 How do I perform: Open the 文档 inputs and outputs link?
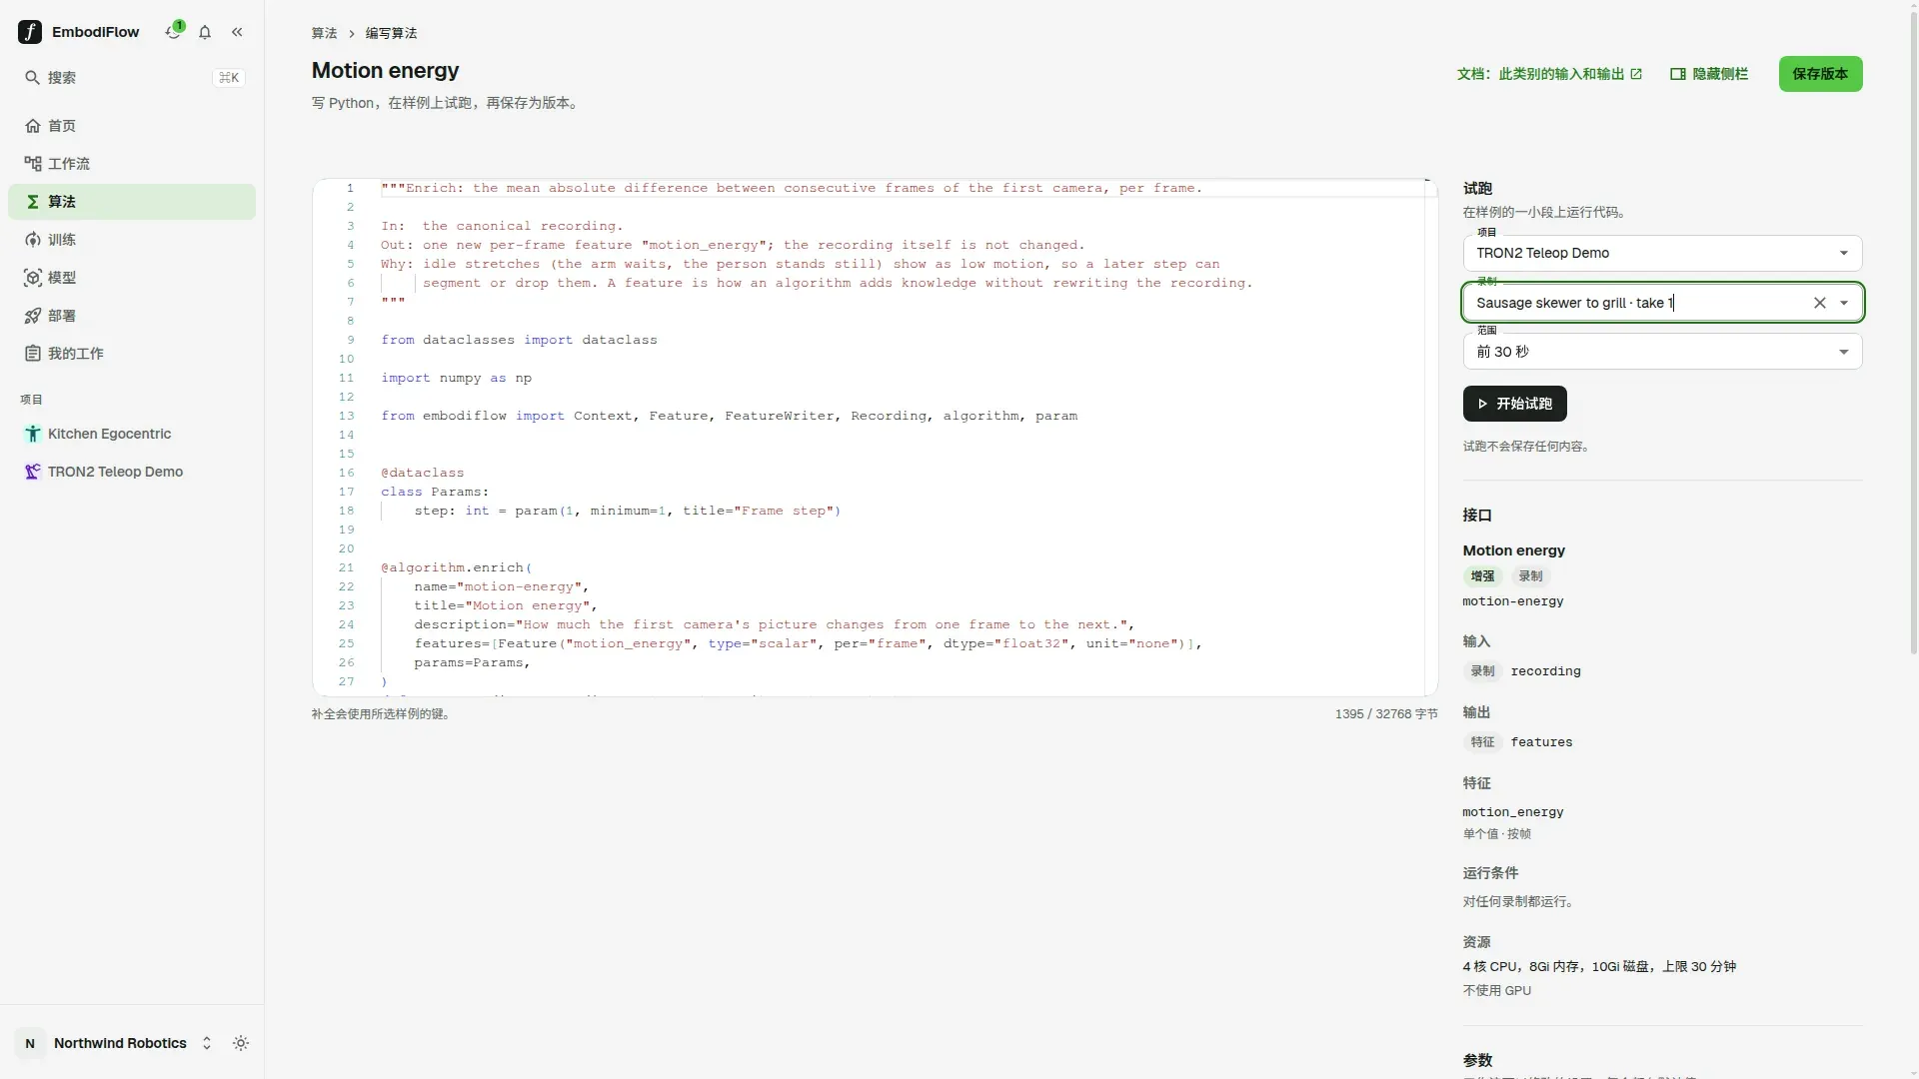(x=1549, y=74)
